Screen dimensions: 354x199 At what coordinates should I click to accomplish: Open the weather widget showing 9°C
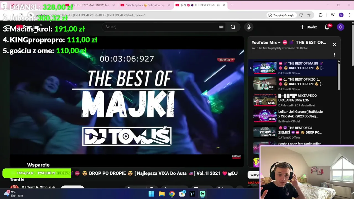coord(13,193)
